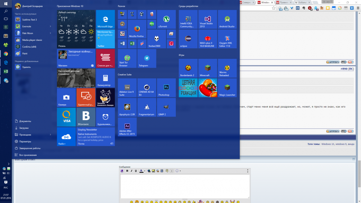Image resolution: width=361 pixels, height=203 pixels.
Task: Launch Mozilla Firefox from the Start menu
Action: [x=137, y=29]
